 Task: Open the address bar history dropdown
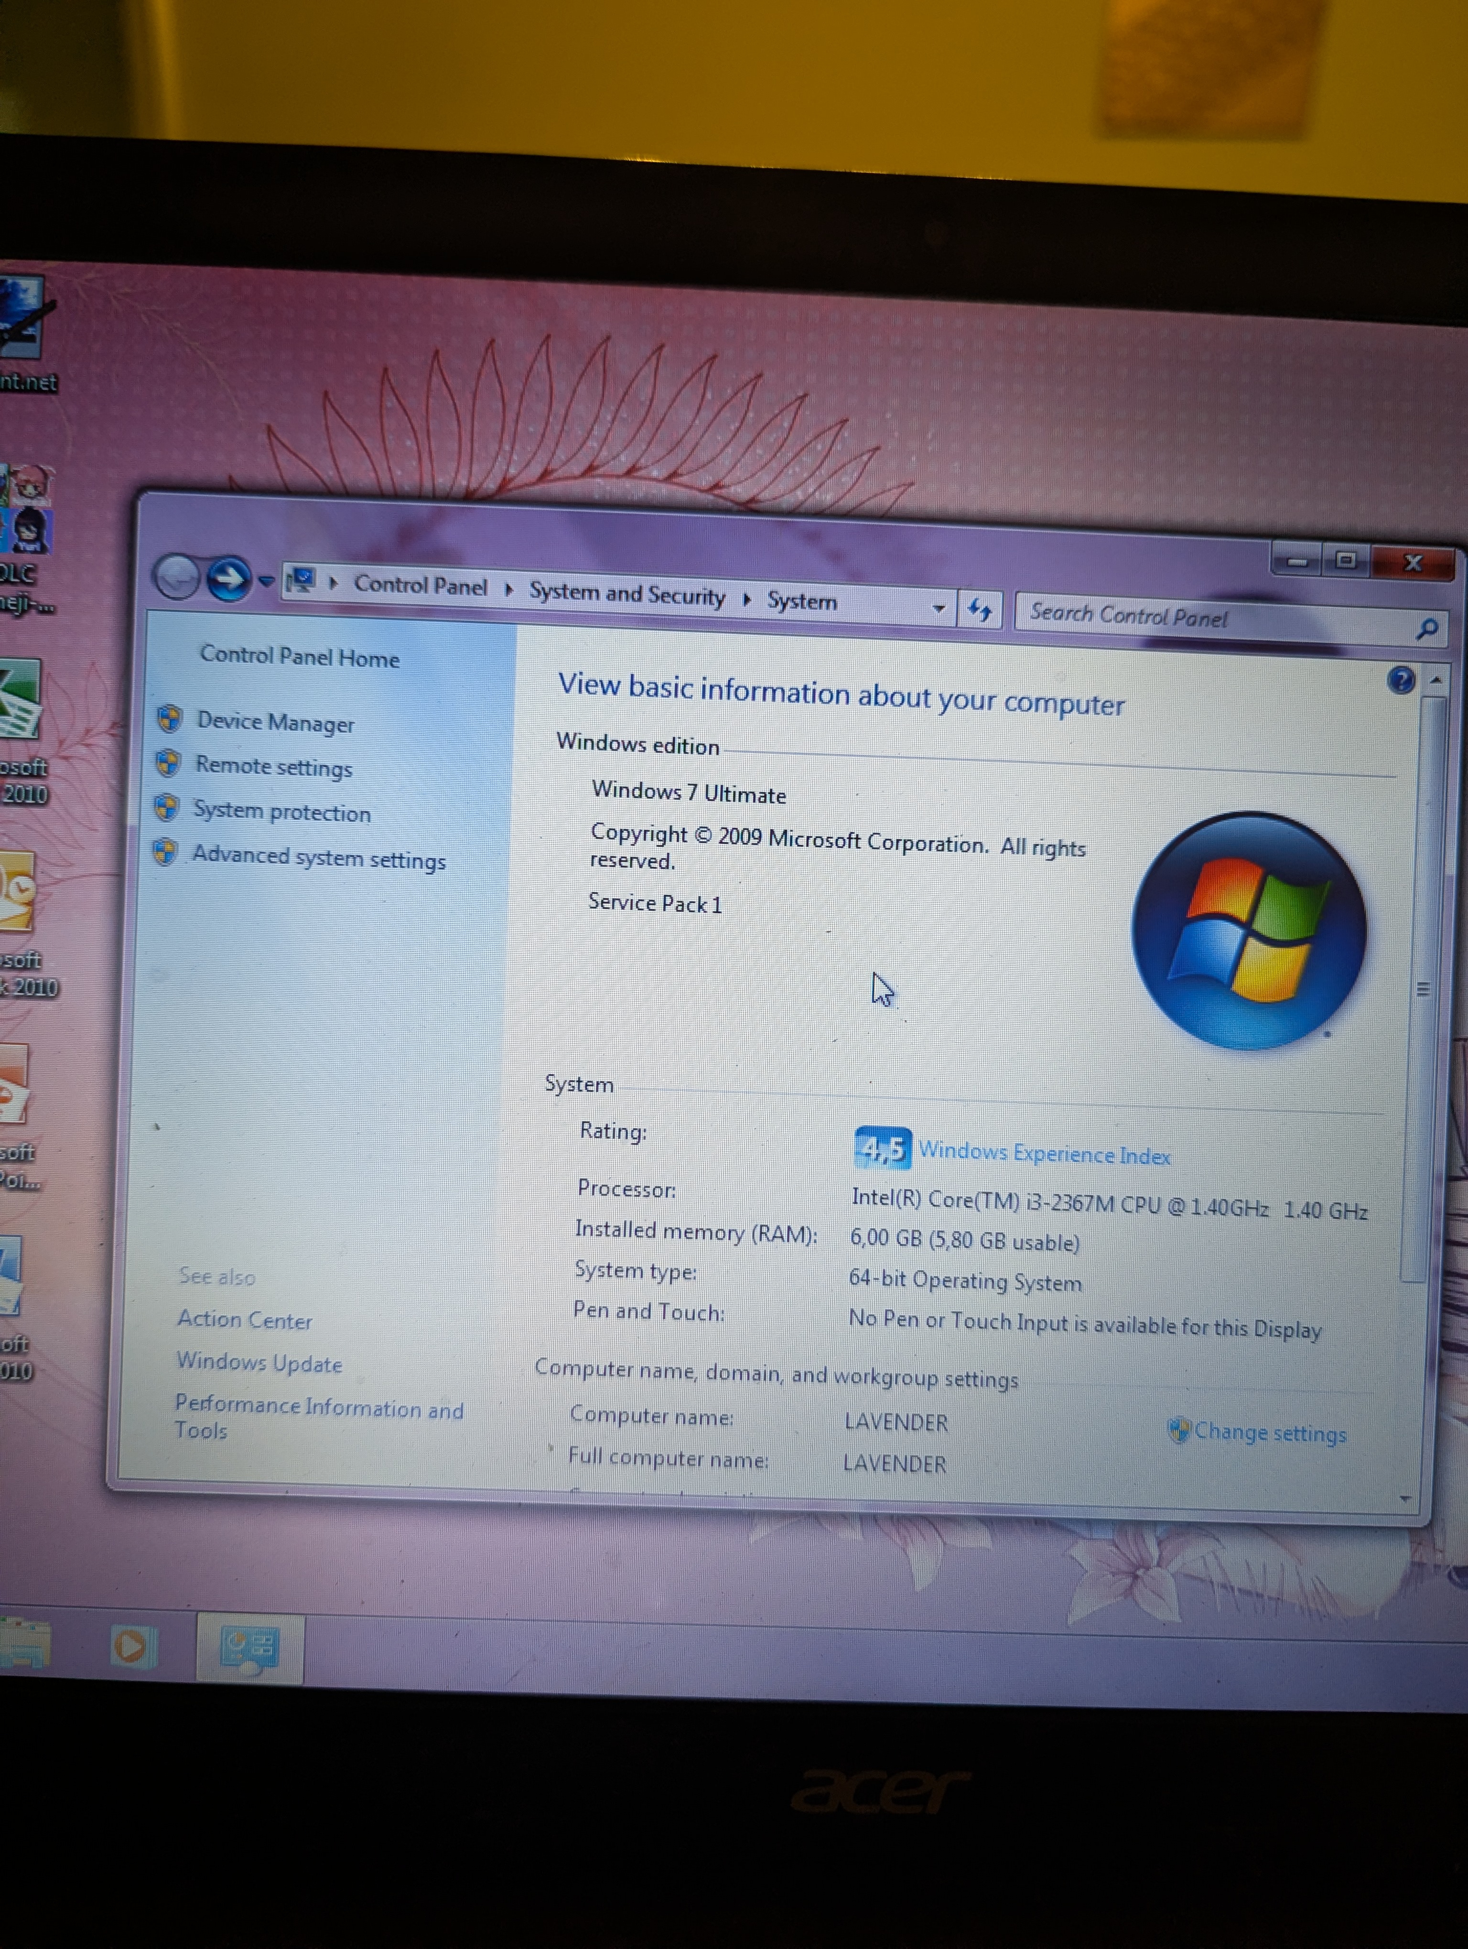[939, 608]
